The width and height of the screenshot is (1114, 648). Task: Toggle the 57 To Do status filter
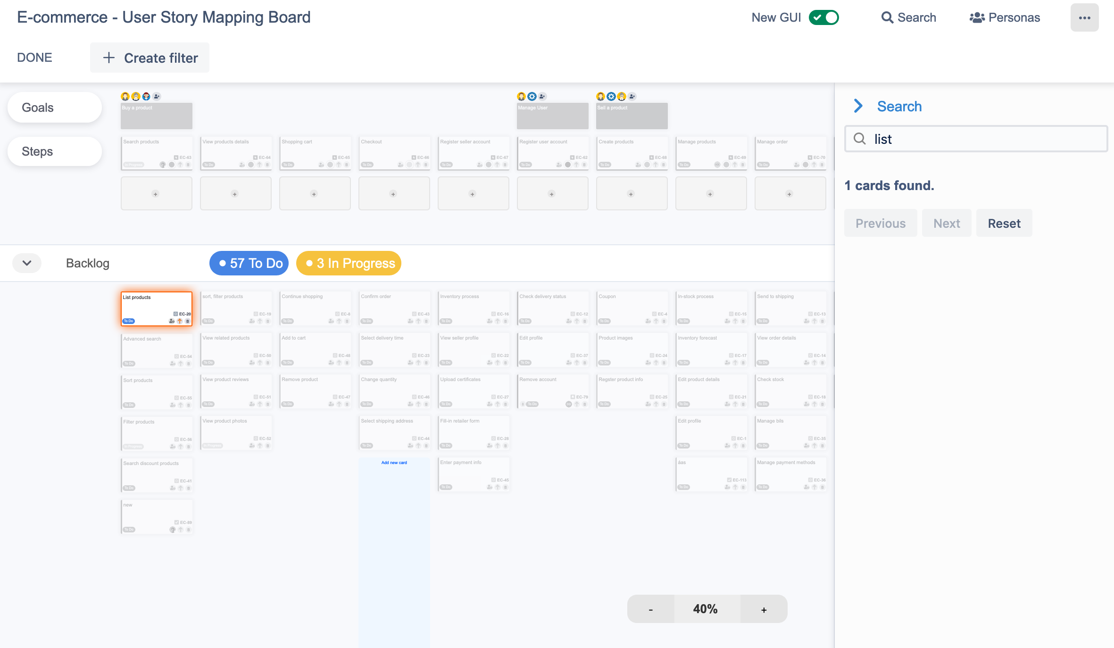(x=249, y=263)
